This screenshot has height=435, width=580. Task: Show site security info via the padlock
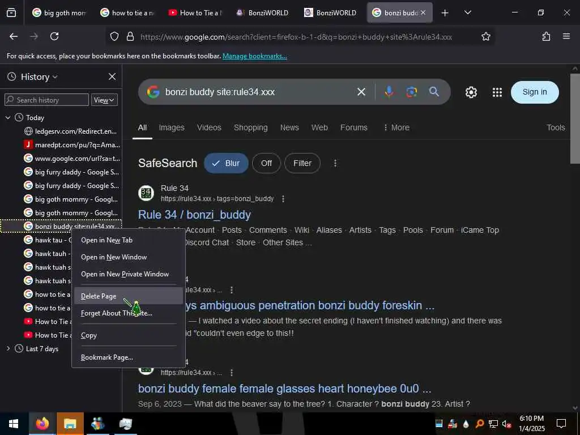click(x=130, y=36)
